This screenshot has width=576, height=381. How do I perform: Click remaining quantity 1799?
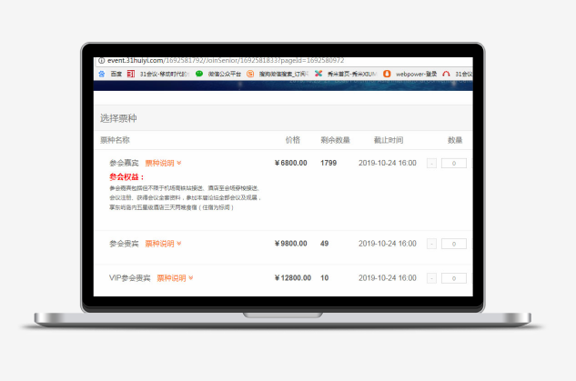[328, 163]
